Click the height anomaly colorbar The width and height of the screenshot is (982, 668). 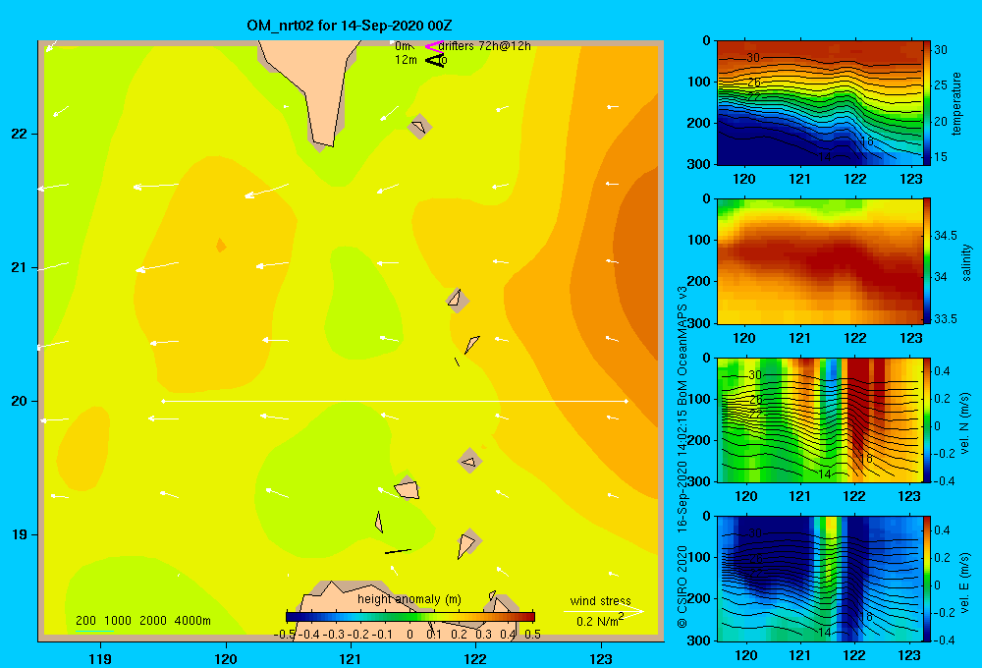(410, 617)
